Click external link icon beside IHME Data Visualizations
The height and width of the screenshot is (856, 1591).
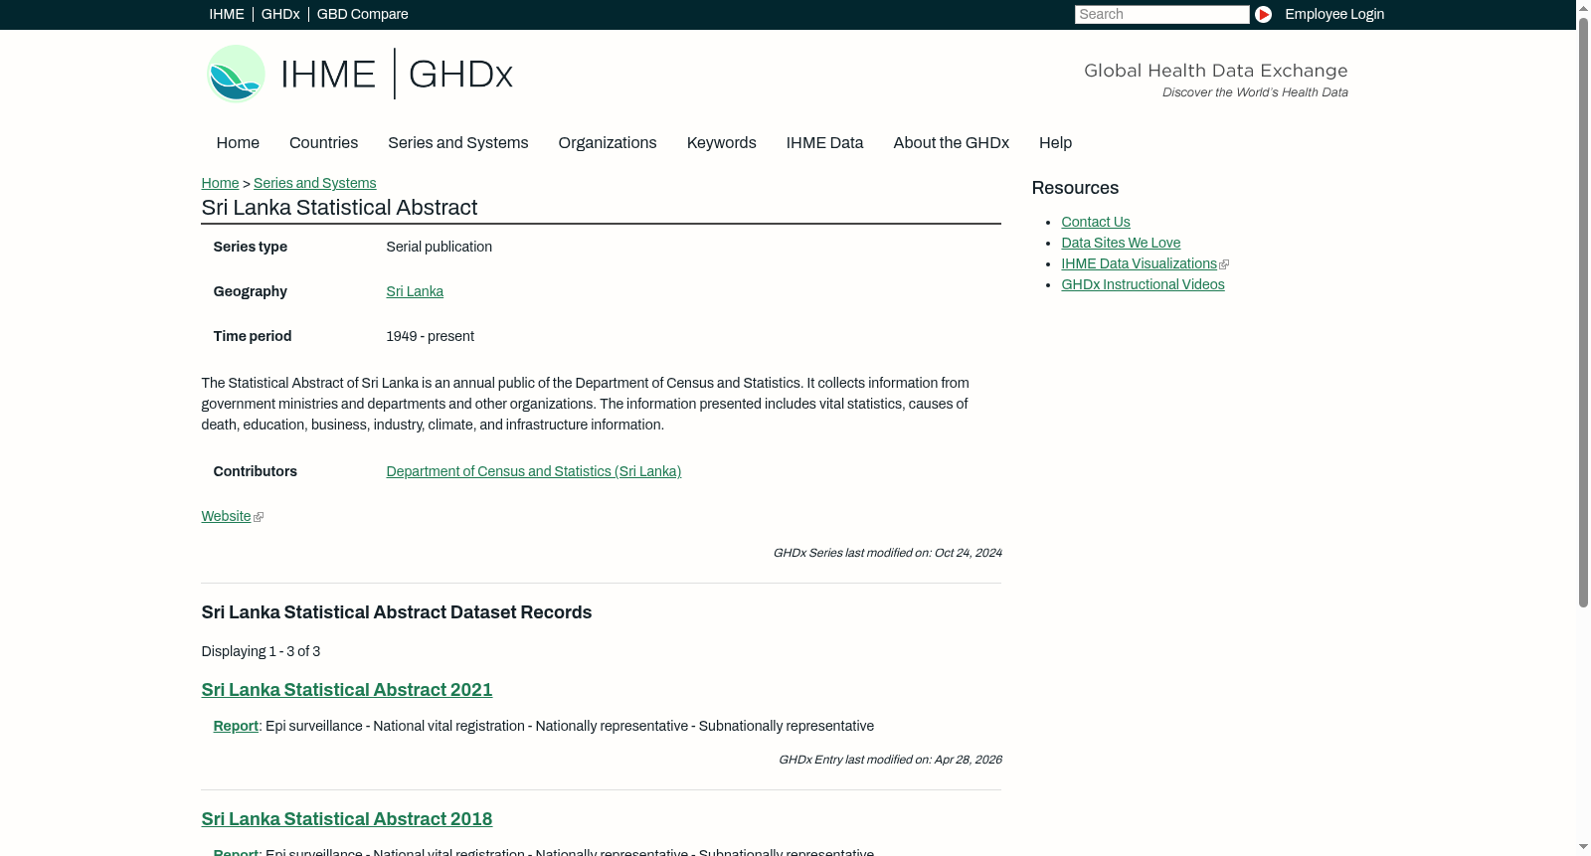click(x=1224, y=264)
